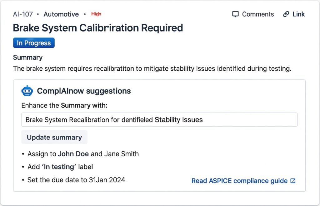Click the Brake System Calibration Required title

click(x=97, y=28)
